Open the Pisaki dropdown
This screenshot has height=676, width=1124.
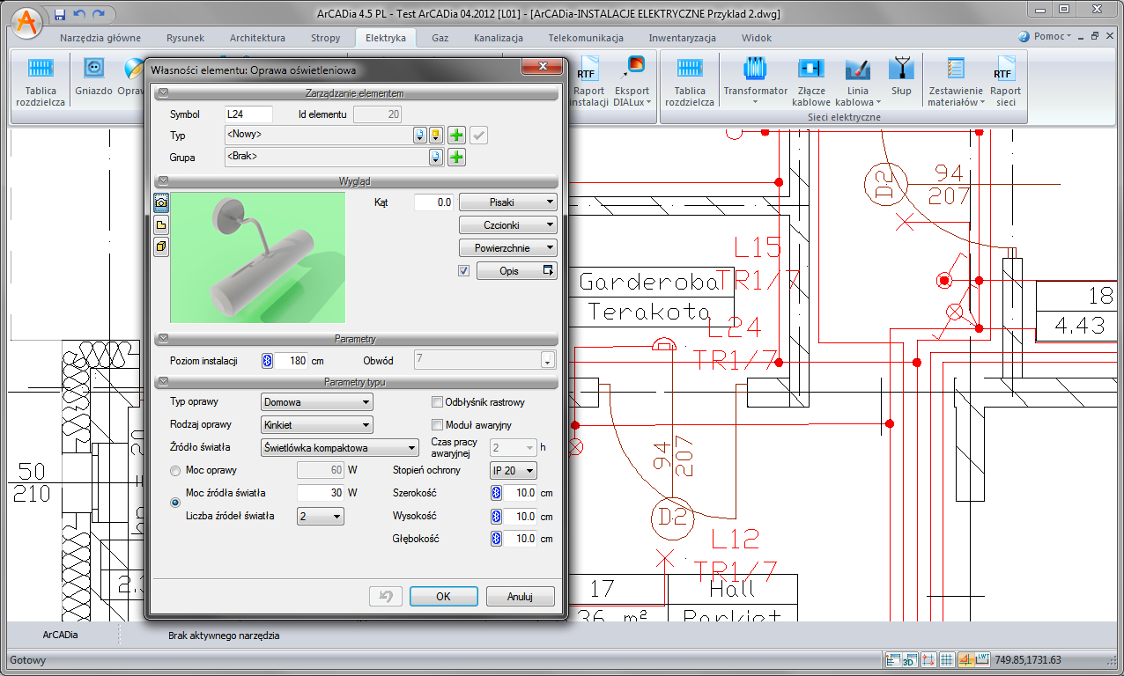(x=508, y=202)
